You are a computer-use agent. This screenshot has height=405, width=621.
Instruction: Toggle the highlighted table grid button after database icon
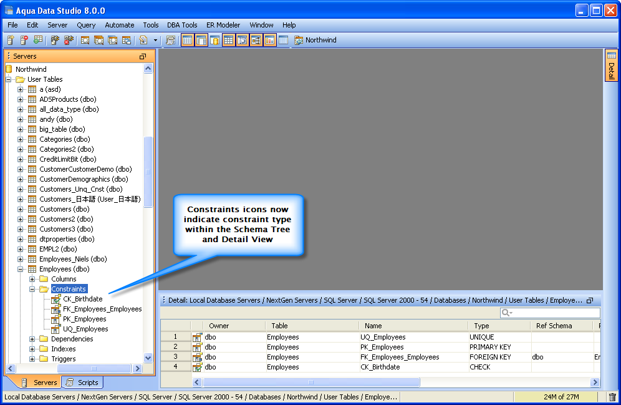229,40
